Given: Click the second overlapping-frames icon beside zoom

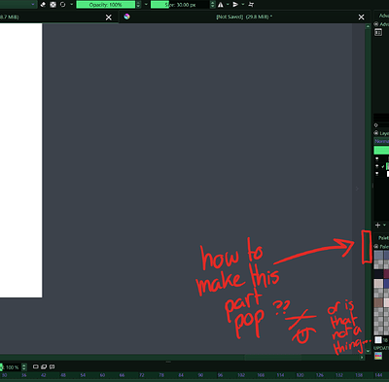Looking at the screenshot, I should point(44,366).
